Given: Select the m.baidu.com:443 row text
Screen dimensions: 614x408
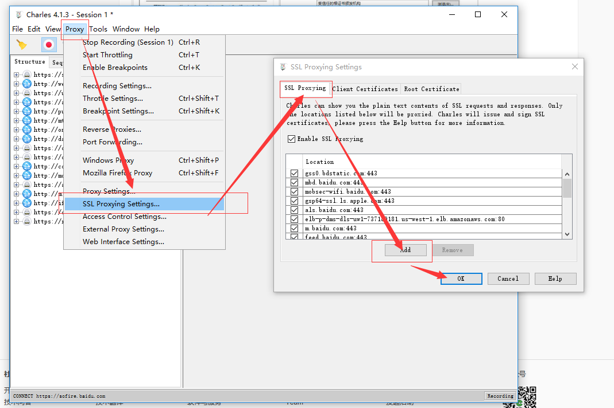Looking at the screenshot, I should point(330,228).
